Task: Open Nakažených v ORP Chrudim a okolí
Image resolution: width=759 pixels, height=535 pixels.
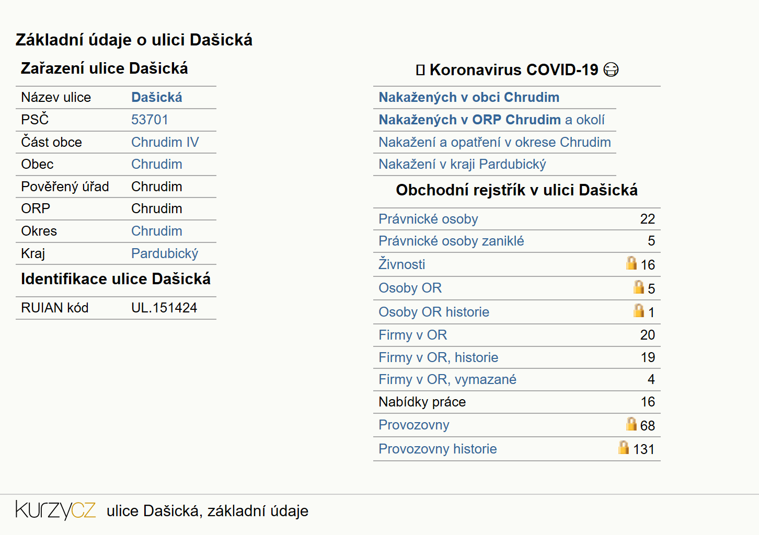Action: 491,120
